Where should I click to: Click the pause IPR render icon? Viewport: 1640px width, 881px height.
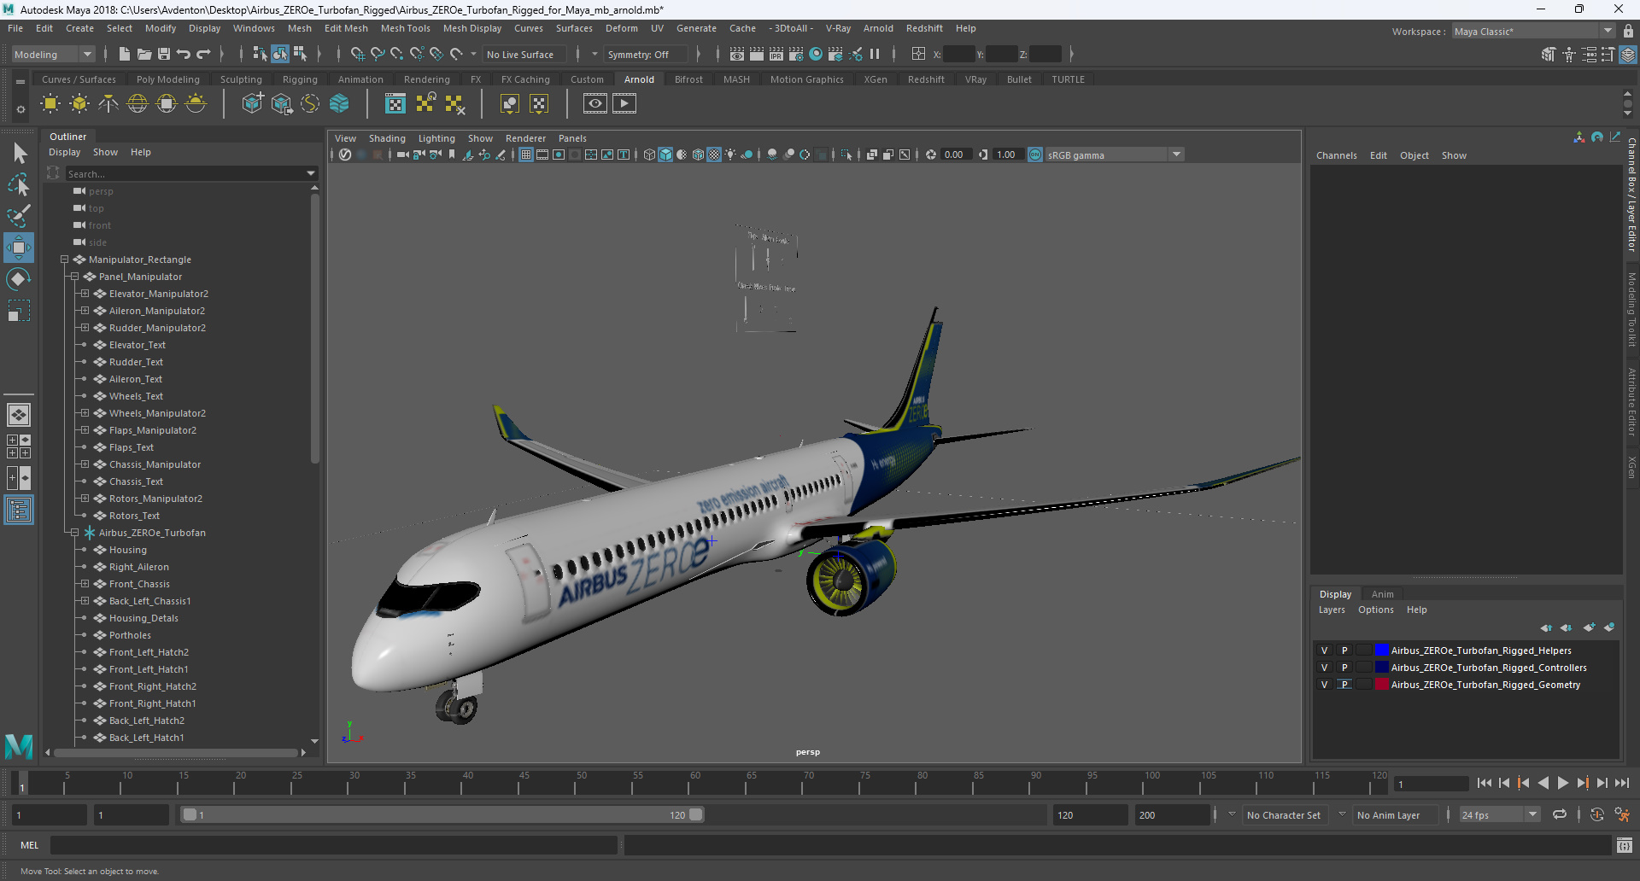[875, 54]
